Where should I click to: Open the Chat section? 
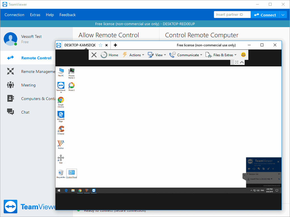pyautogui.click(x=28, y=112)
